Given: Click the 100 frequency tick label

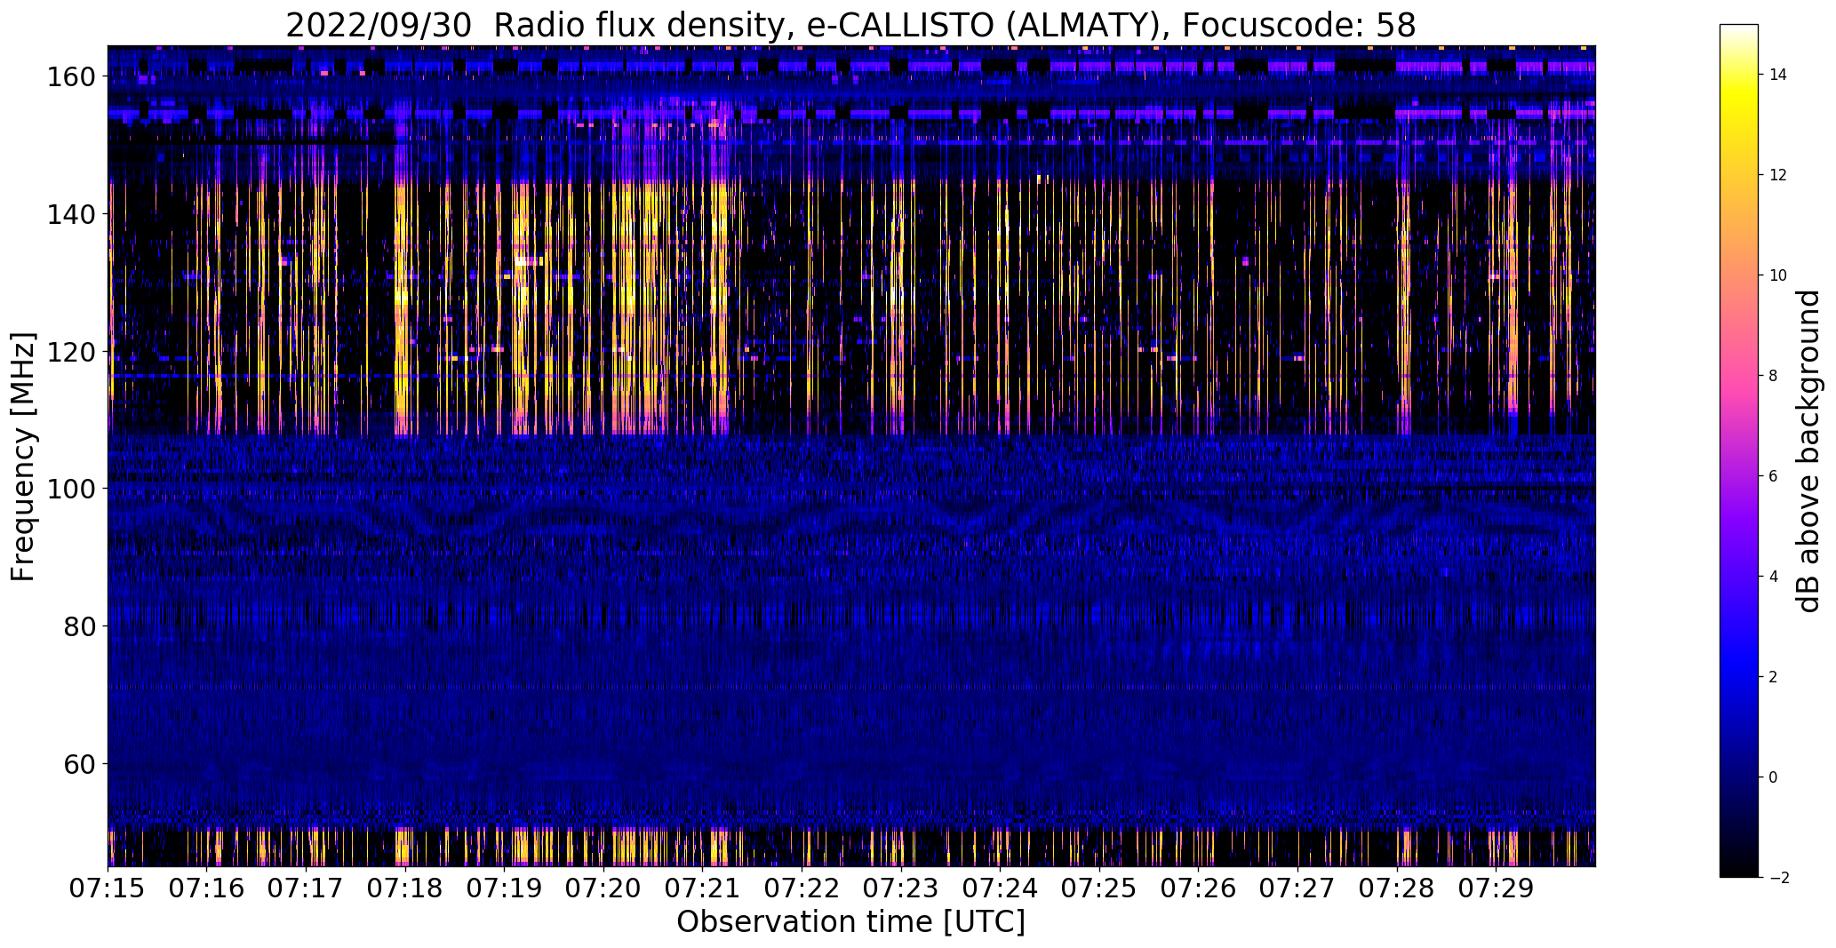Looking at the screenshot, I should (x=70, y=489).
